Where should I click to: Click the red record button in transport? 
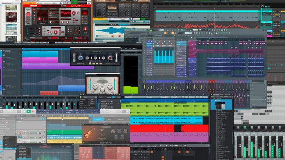(33, 111)
